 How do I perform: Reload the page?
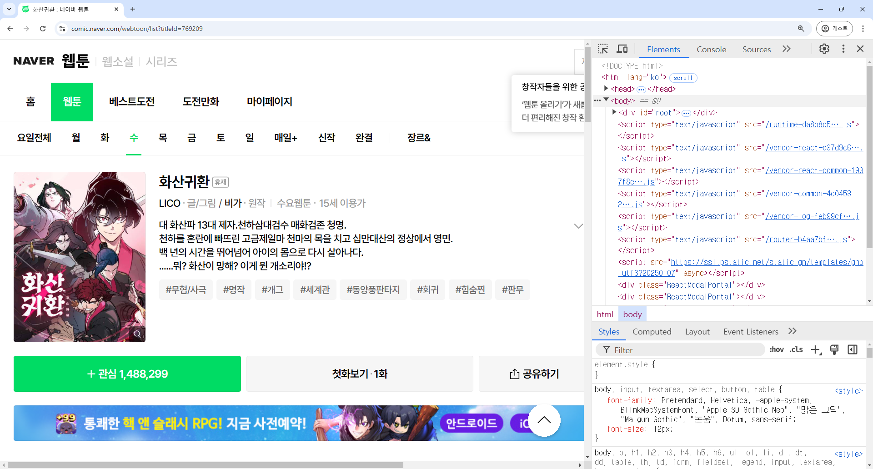[x=43, y=29]
